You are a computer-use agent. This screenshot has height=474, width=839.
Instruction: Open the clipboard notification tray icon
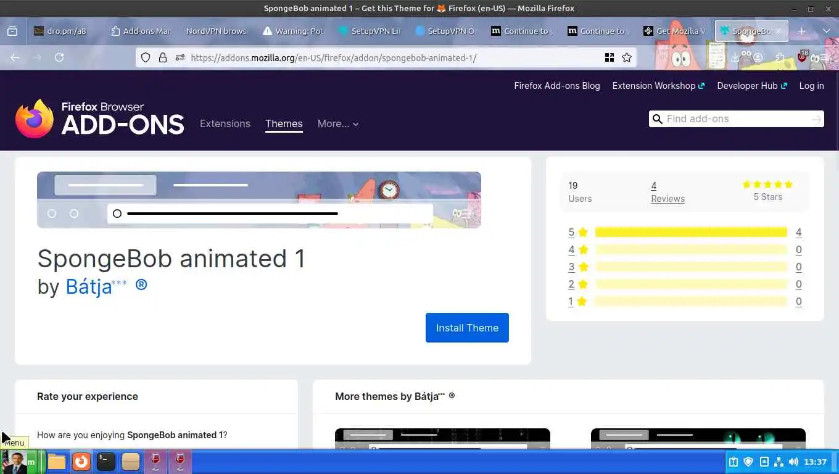[x=734, y=462]
